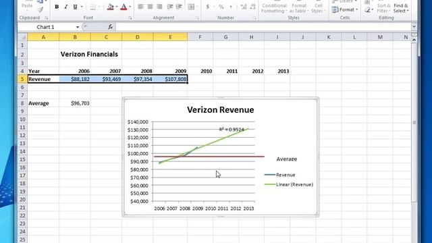The height and width of the screenshot is (243, 432).
Task: Click the scroll up arrow
Action: pyautogui.click(x=414, y=40)
